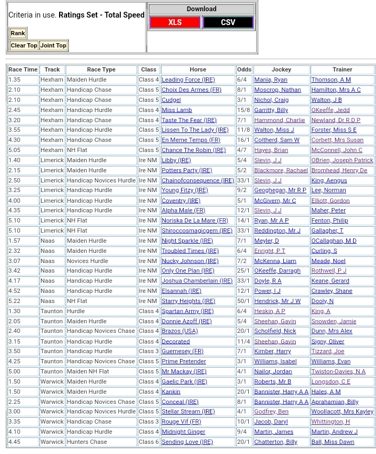Viewport: 376px width, 454px height.
Task: Open horse Midnight Ginger
Action: pyautogui.click(x=183, y=432)
